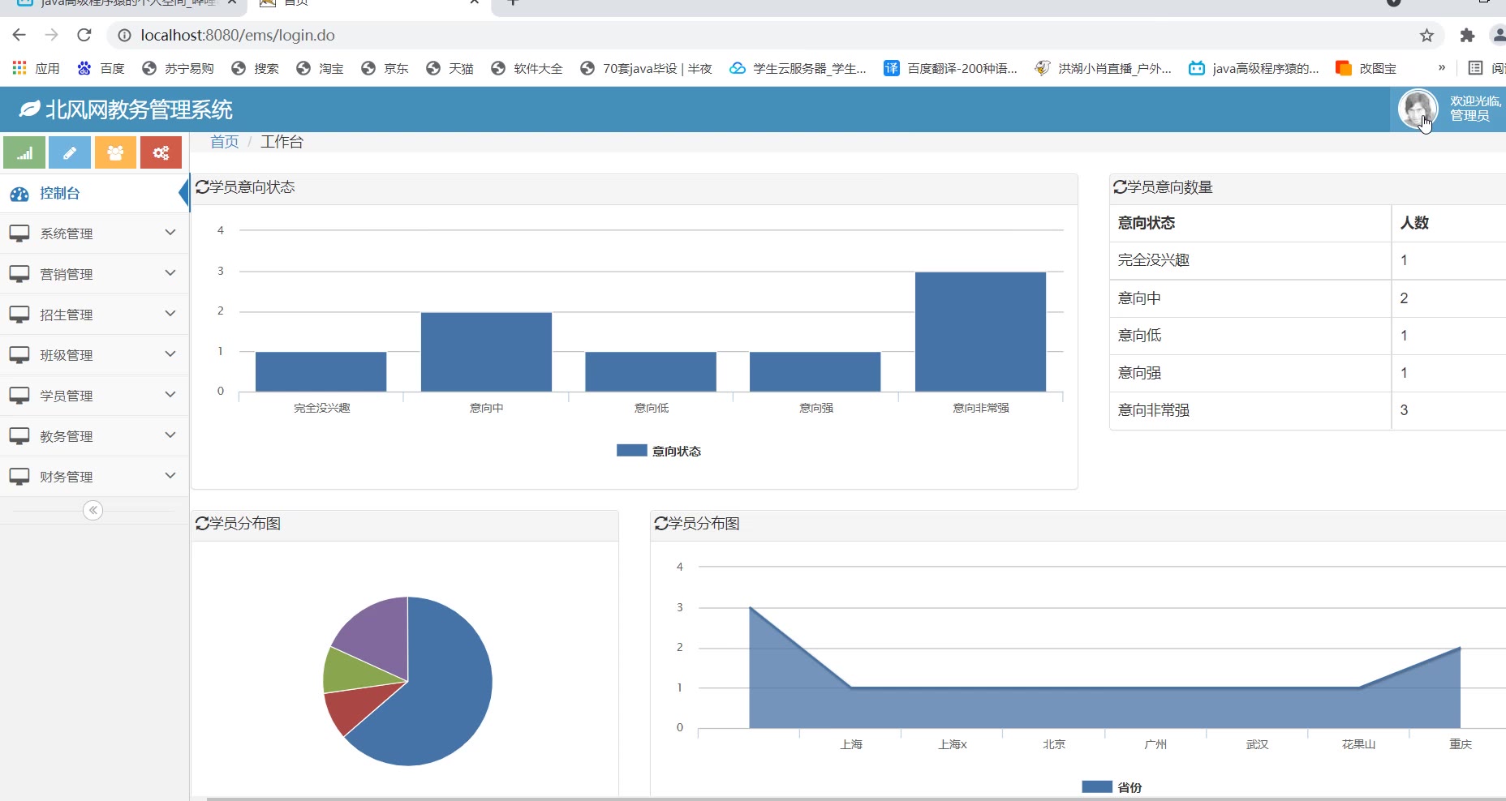Click the red settings gears shortcut button

pyautogui.click(x=161, y=152)
